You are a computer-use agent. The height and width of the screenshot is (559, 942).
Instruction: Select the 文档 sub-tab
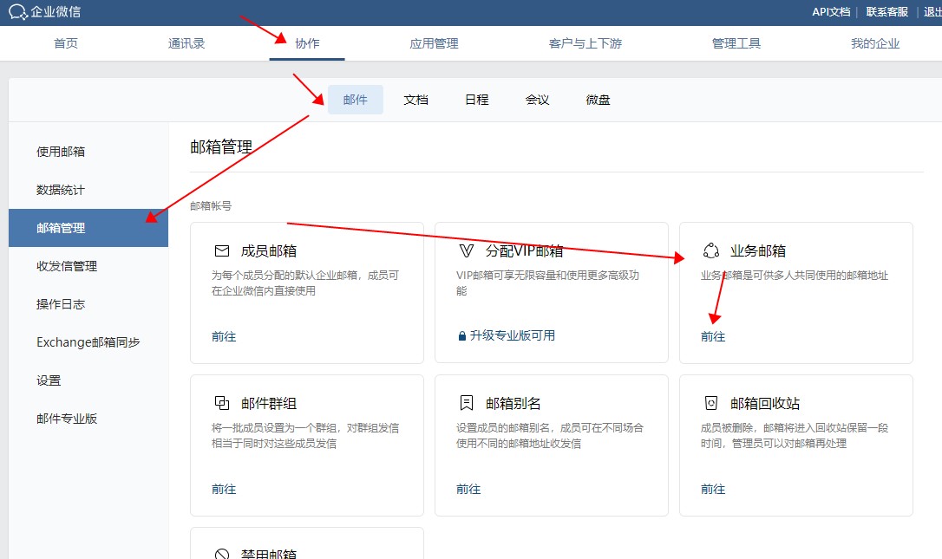(x=415, y=100)
